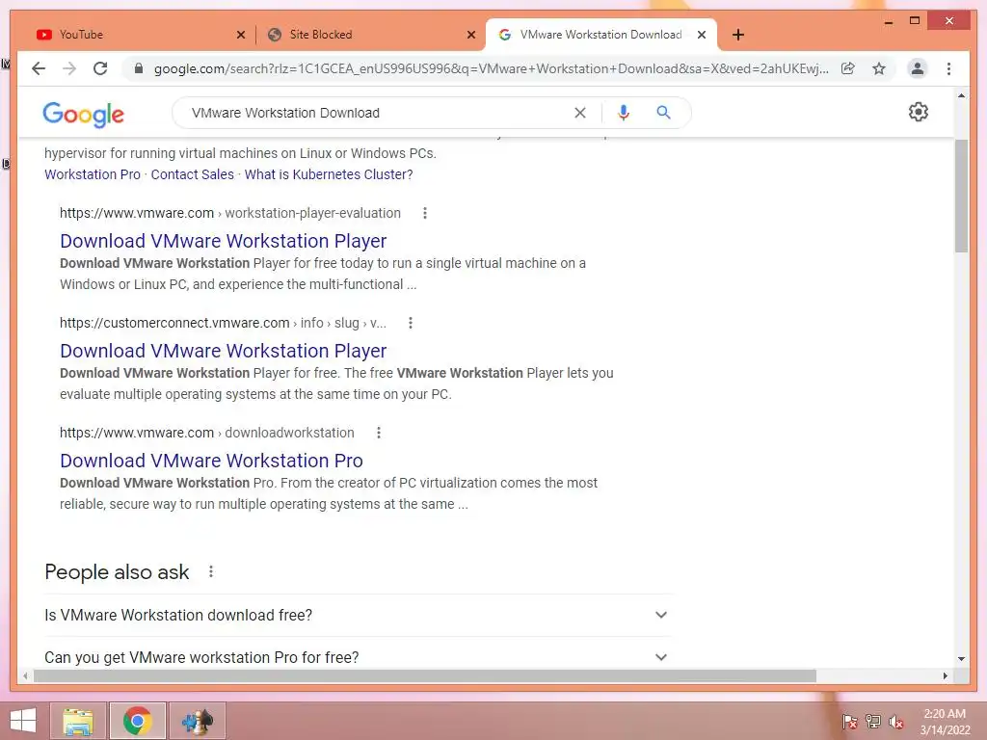This screenshot has height=740, width=987.
Task: Open Google quick settings gear
Action: 919,112
